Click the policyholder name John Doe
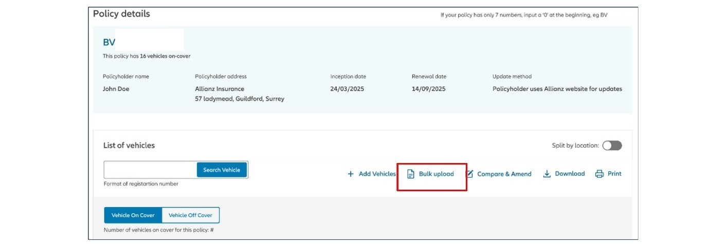 pyautogui.click(x=116, y=89)
